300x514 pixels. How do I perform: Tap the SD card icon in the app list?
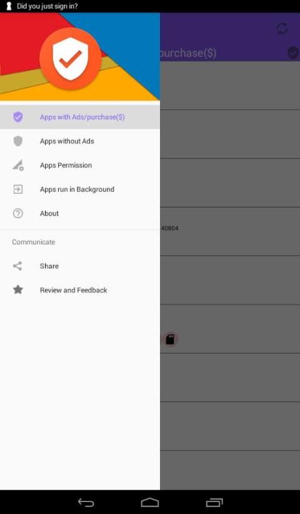pyautogui.click(x=170, y=339)
